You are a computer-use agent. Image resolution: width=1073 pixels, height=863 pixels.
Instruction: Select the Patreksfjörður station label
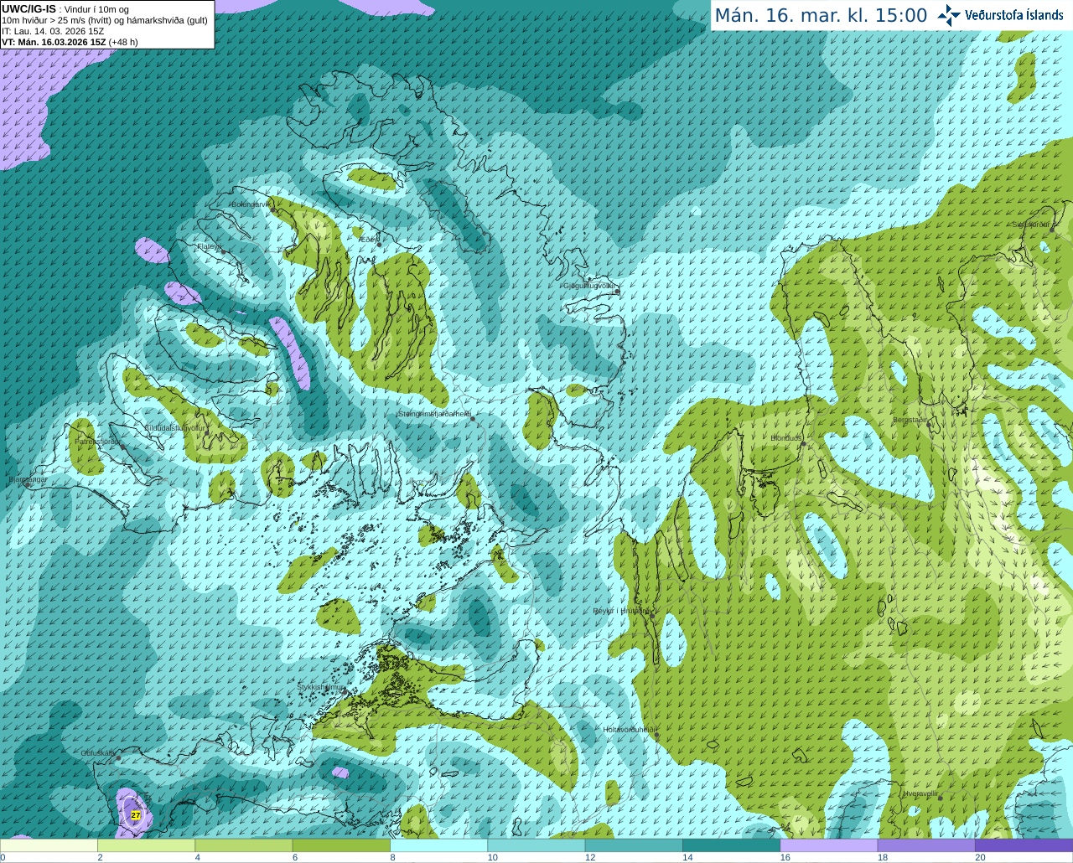(97, 441)
